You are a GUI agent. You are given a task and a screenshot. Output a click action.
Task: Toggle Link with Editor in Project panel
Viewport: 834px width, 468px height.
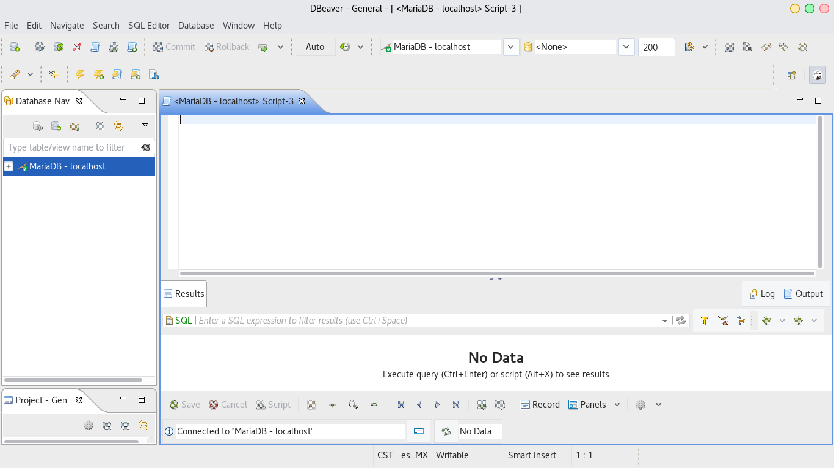pyautogui.click(x=143, y=425)
